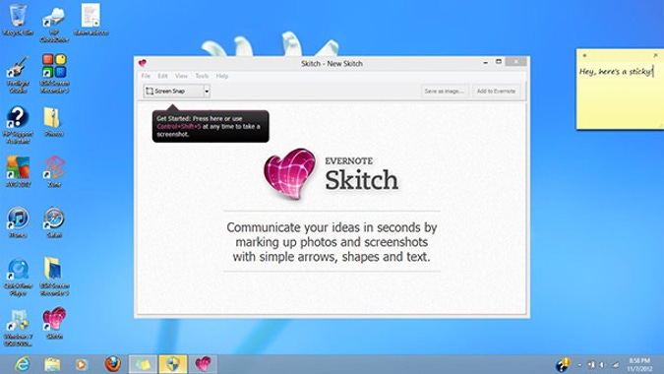Image resolution: width=664 pixels, height=374 pixels.
Task: Click the large Evernote Skitch heart logo
Action: click(289, 173)
